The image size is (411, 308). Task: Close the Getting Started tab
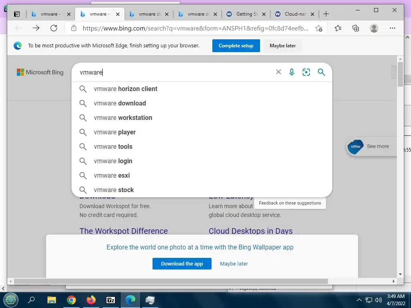(x=264, y=14)
